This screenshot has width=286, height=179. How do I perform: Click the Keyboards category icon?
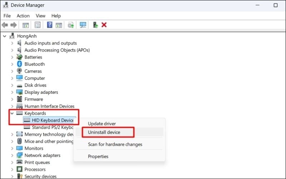[19, 113]
